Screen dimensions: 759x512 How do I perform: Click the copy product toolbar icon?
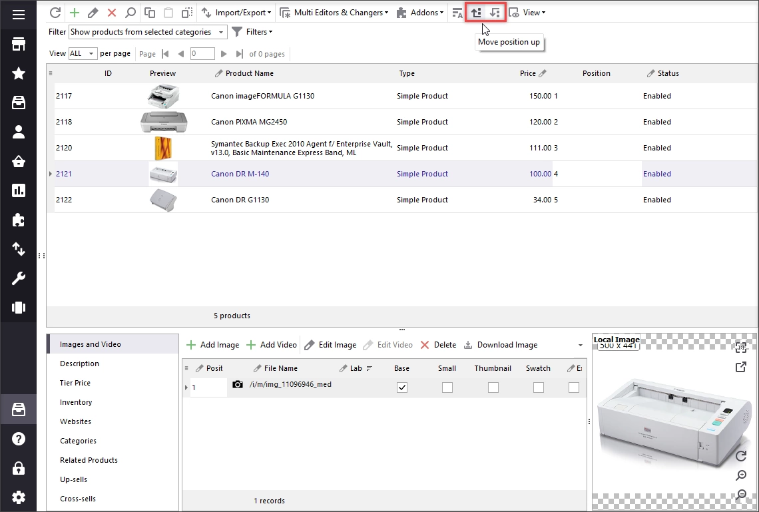point(150,13)
